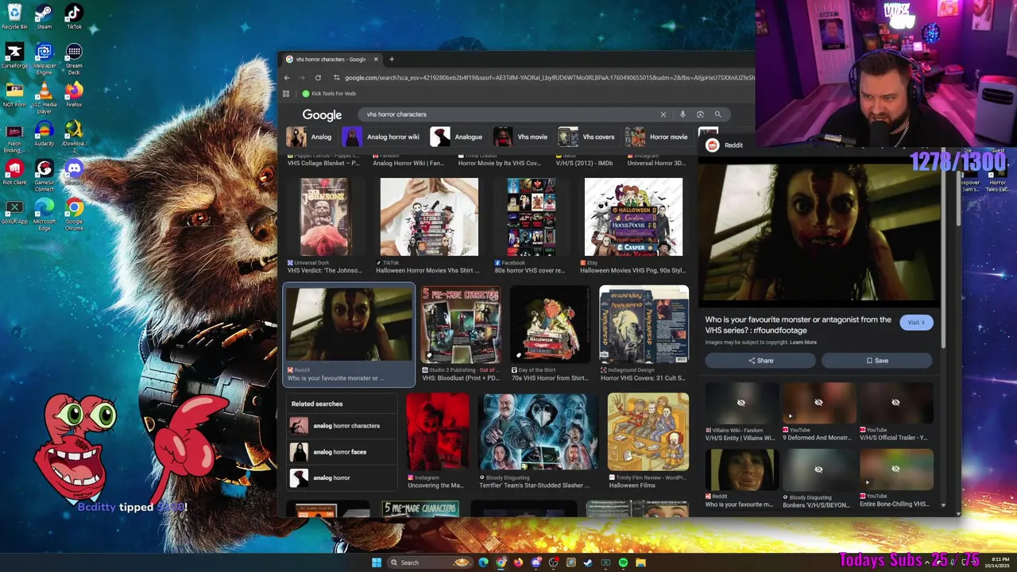
Task: Filter results by Vhs movie chip
Action: (x=521, y=137)
